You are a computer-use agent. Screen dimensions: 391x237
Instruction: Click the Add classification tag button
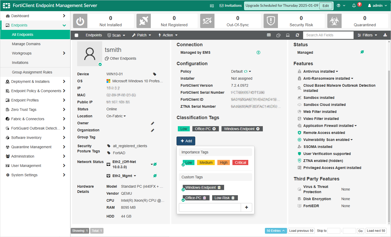[x=186, y=141]
